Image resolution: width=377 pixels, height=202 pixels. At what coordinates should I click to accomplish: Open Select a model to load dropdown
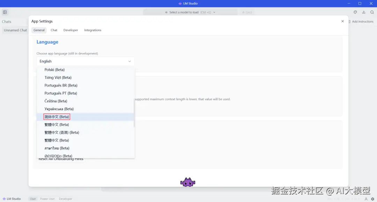[190, 12]
